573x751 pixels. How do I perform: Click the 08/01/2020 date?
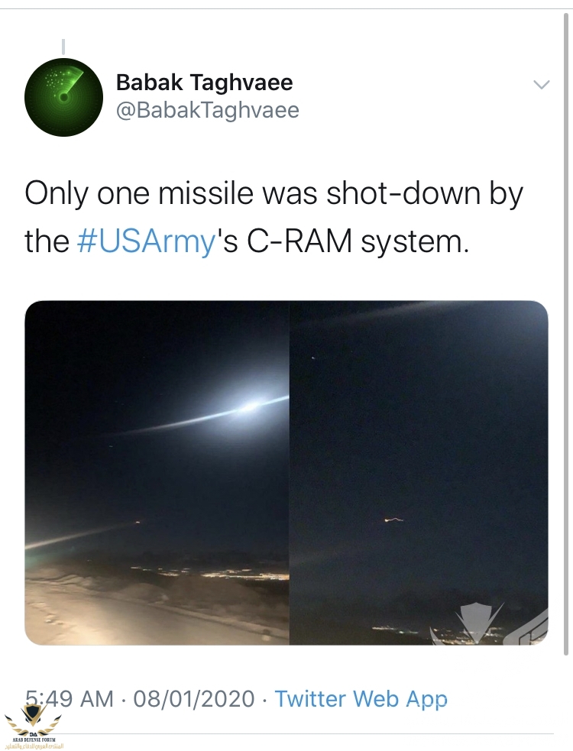point(193,698)
